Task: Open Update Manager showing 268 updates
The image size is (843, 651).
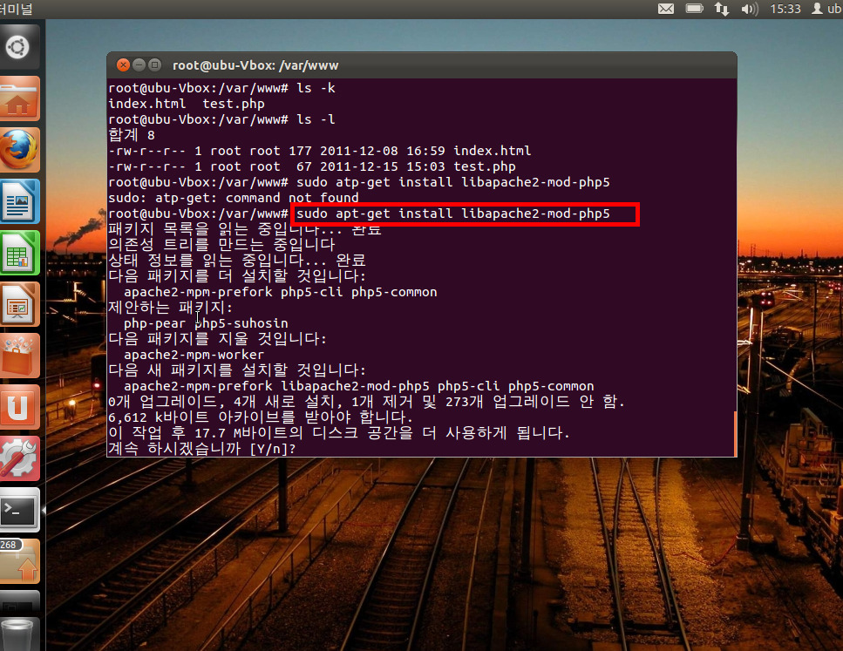Action: click(19, 562)
